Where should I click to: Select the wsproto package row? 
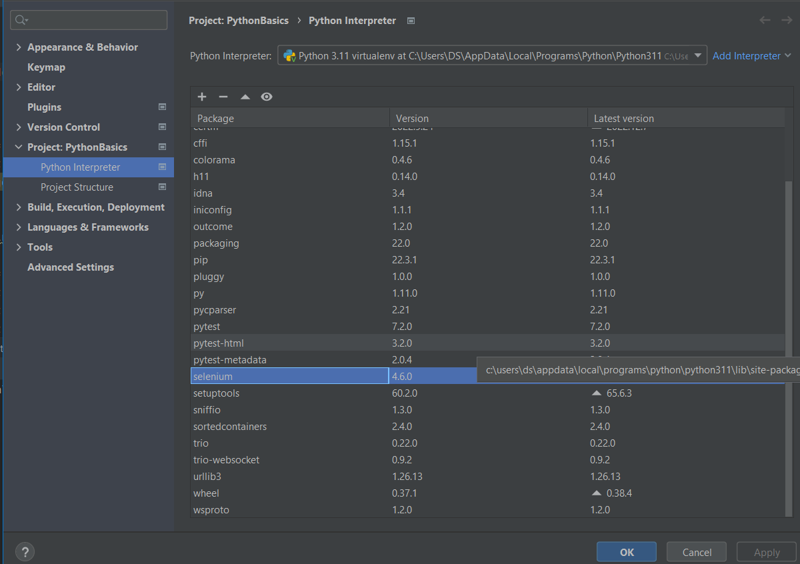tap(487, 510)
